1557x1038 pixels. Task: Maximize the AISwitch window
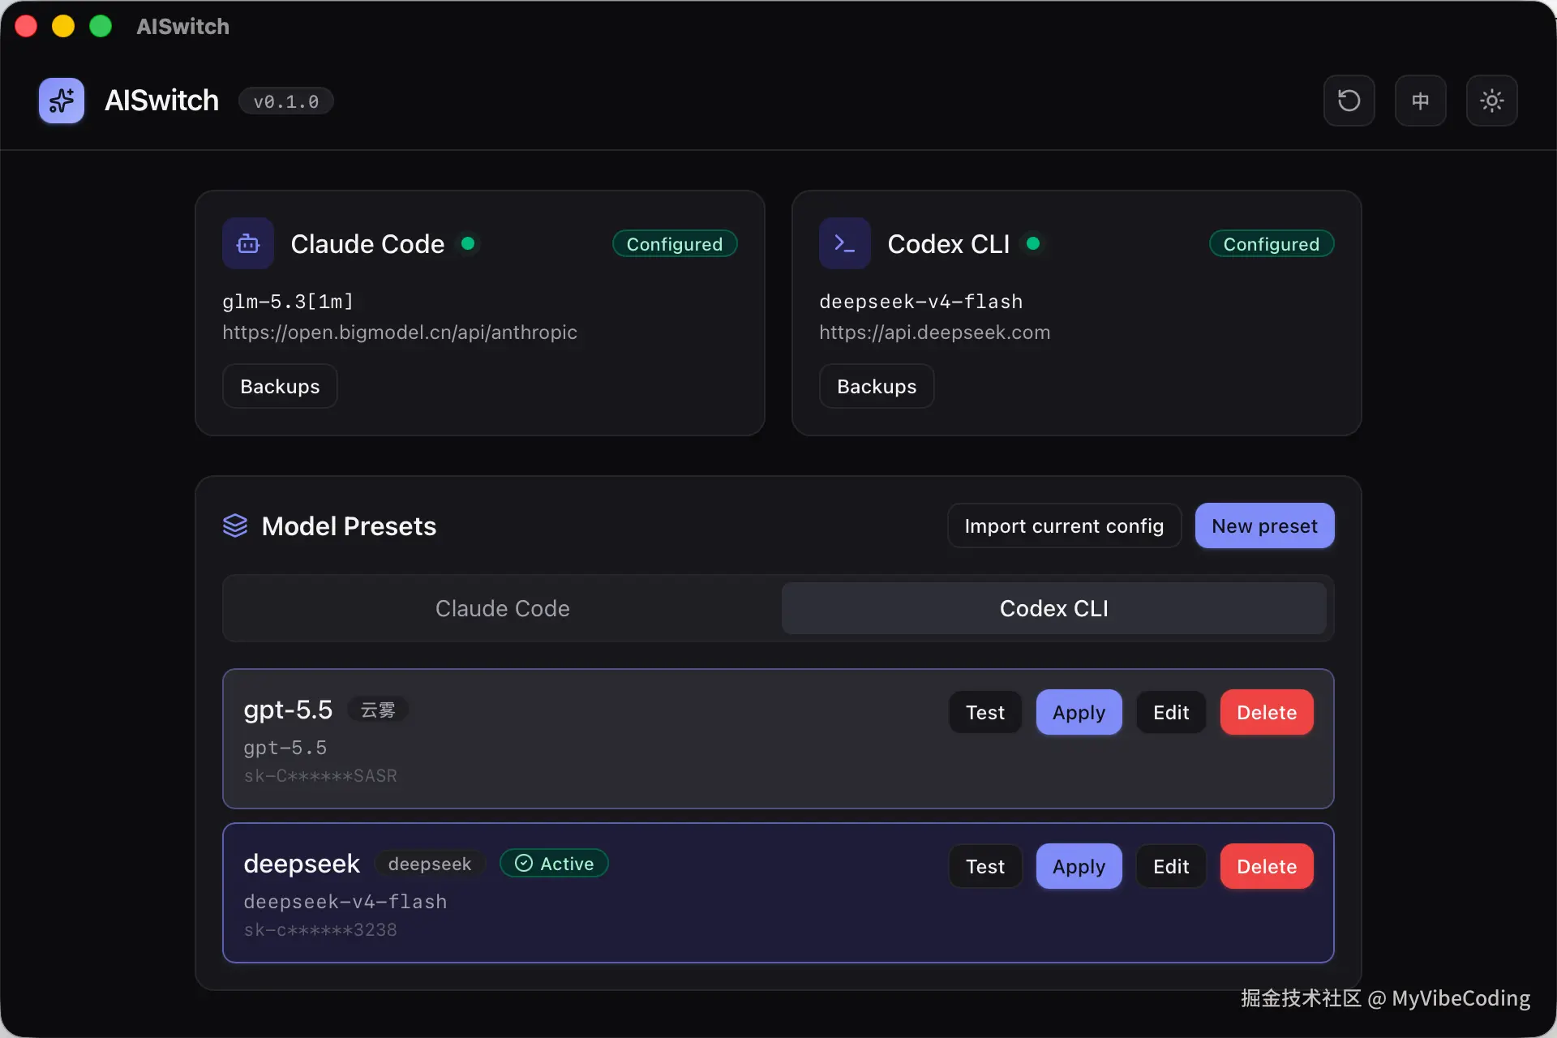pos(101,26)
